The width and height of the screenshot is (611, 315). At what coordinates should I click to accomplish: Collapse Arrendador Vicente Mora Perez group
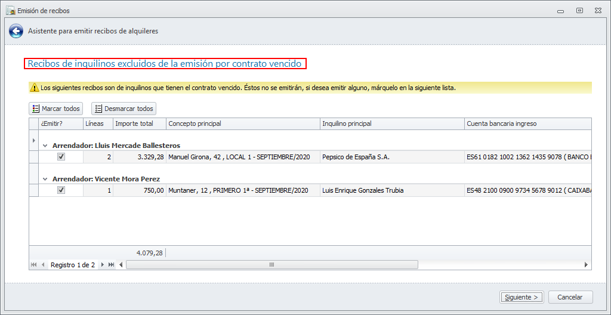coord(45,179)
